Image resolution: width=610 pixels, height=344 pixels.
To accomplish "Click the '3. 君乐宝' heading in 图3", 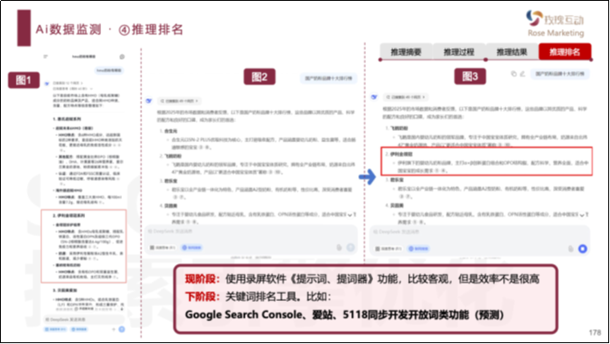I will click(394, 180).
